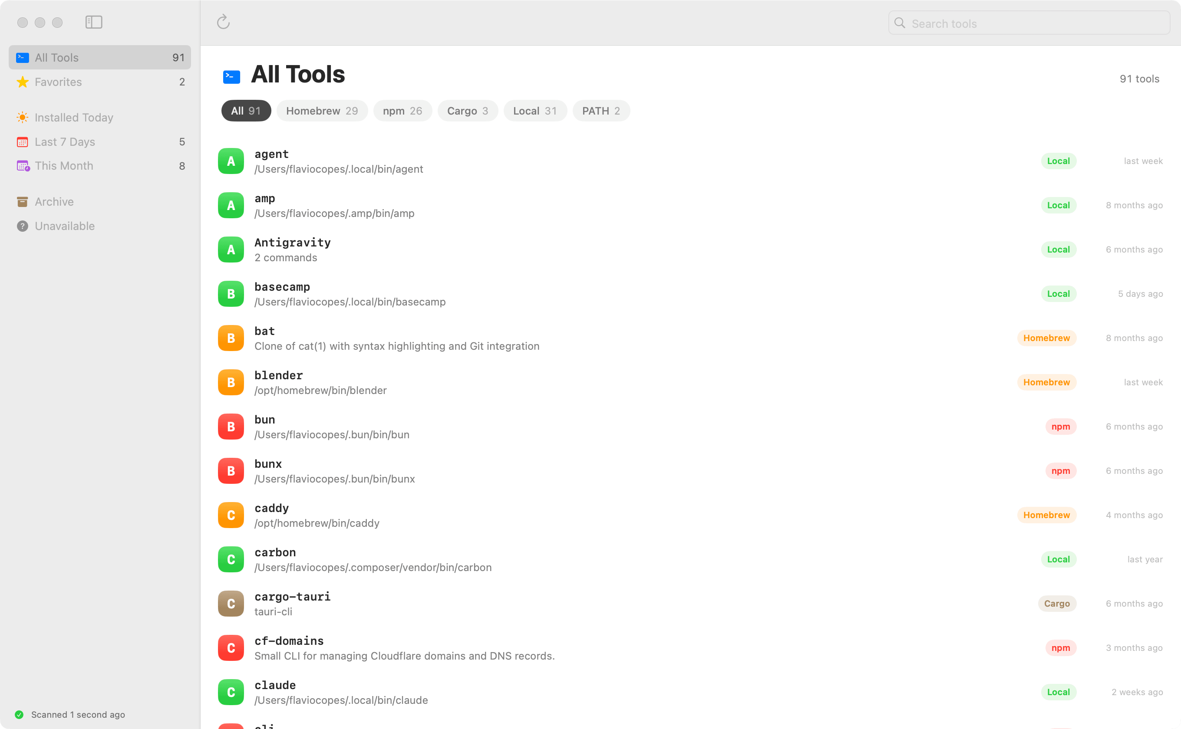Click the orange C icon for caddy
The height and width of the screenshot is (729, 1181).
pos(231,516)
